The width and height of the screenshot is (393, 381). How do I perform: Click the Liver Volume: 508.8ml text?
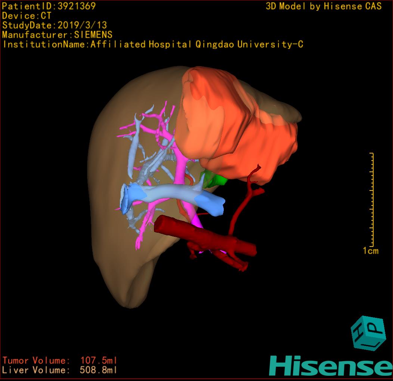point(60,370)
